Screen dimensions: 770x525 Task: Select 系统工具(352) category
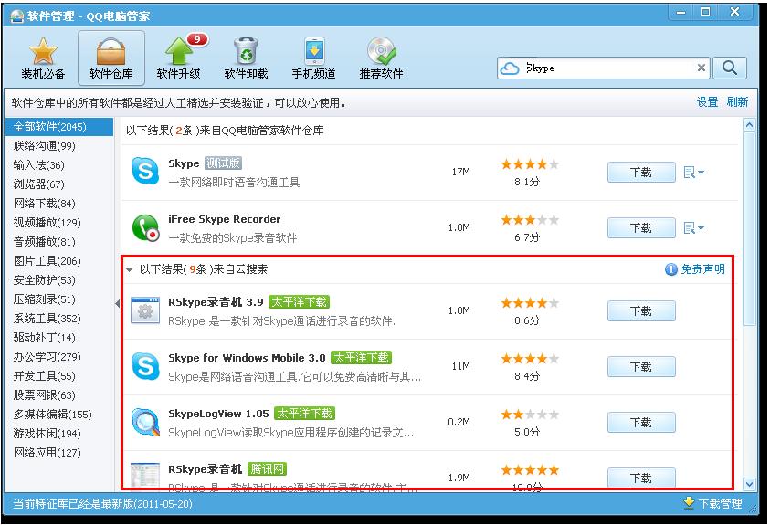coord(47,319)
